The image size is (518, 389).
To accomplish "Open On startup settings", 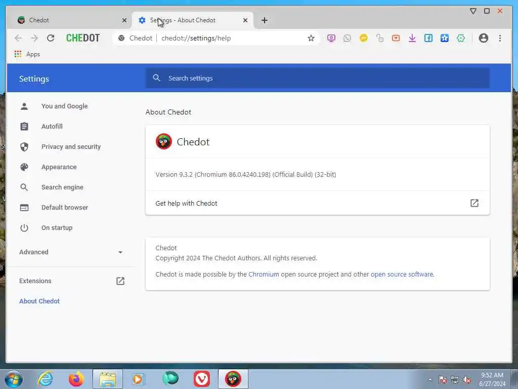I will coord(57,227).
